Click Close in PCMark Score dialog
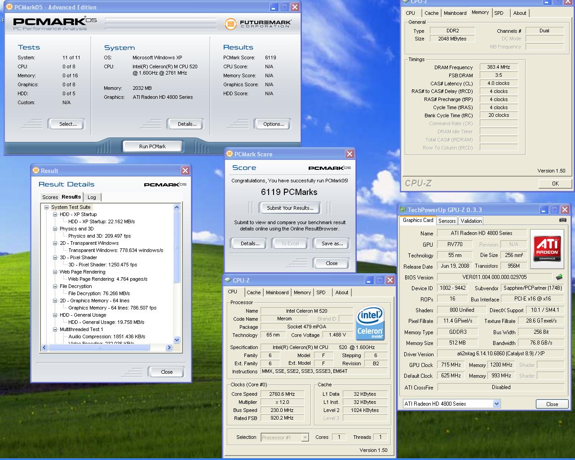The width and height of the screenshot is (575, 460). coord(332,263)
